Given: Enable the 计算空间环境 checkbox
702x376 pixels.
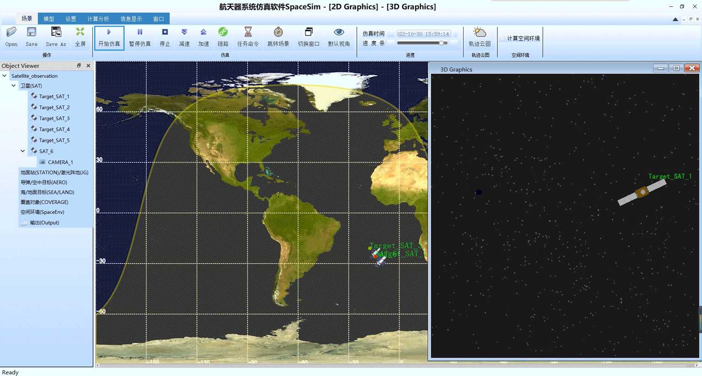Looking at the screenshot, I should click(x=503, y=38).
